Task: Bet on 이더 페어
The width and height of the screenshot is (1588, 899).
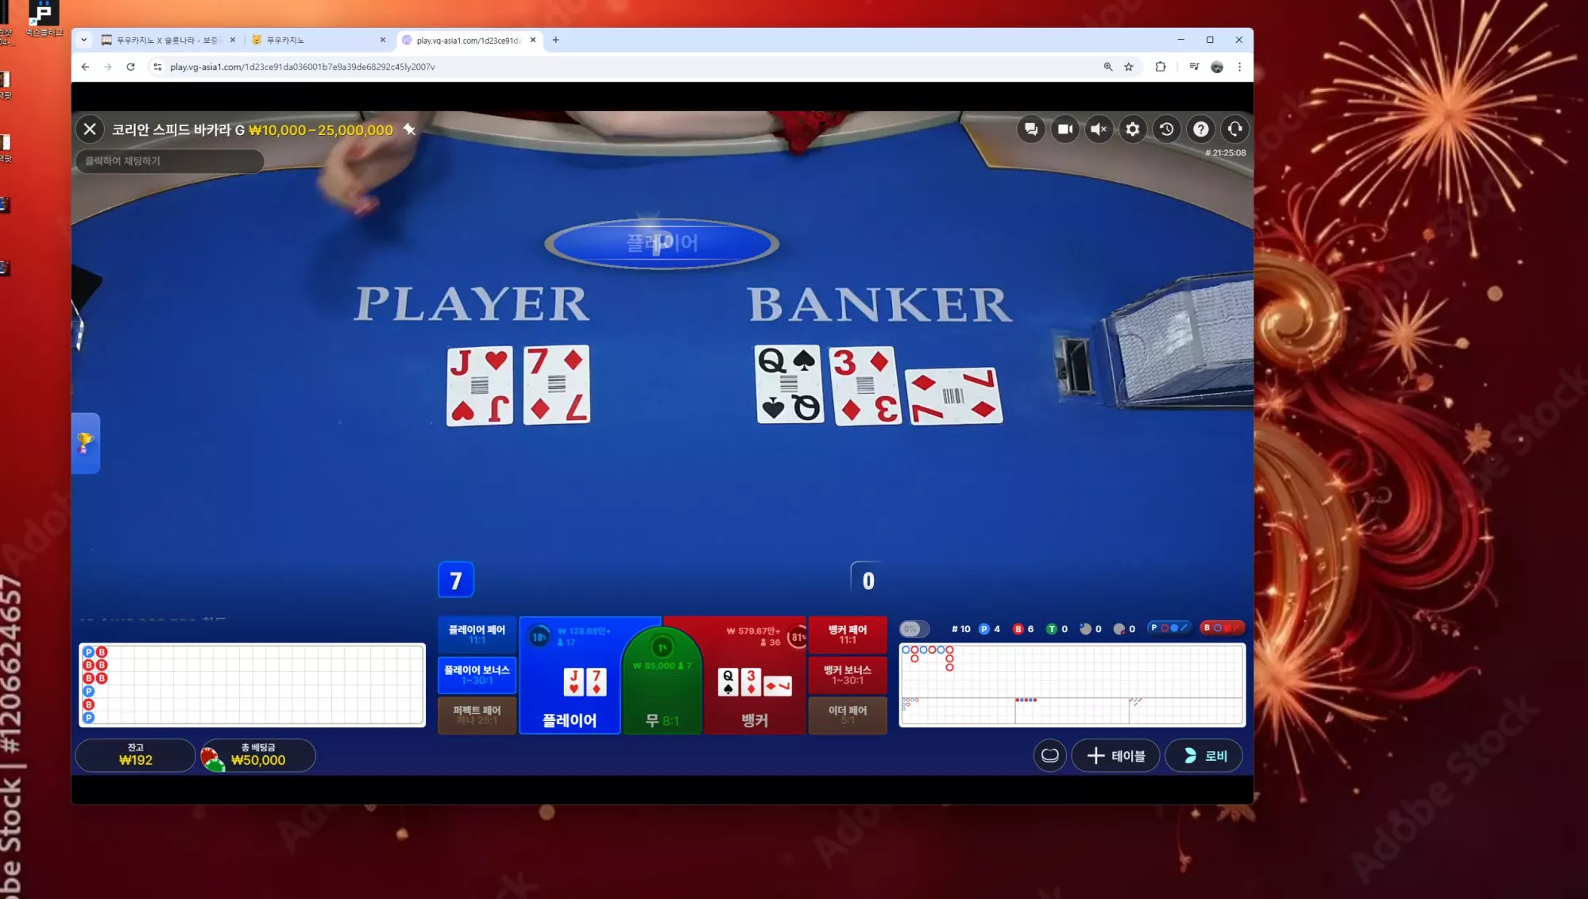Action: point(848,716)
